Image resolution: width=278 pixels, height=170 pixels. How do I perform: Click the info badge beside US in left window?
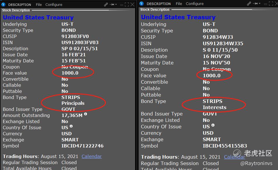pos(71,126)
